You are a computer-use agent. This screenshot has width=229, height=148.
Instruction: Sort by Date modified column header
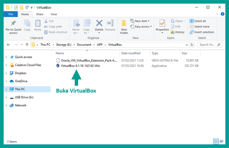131,53
